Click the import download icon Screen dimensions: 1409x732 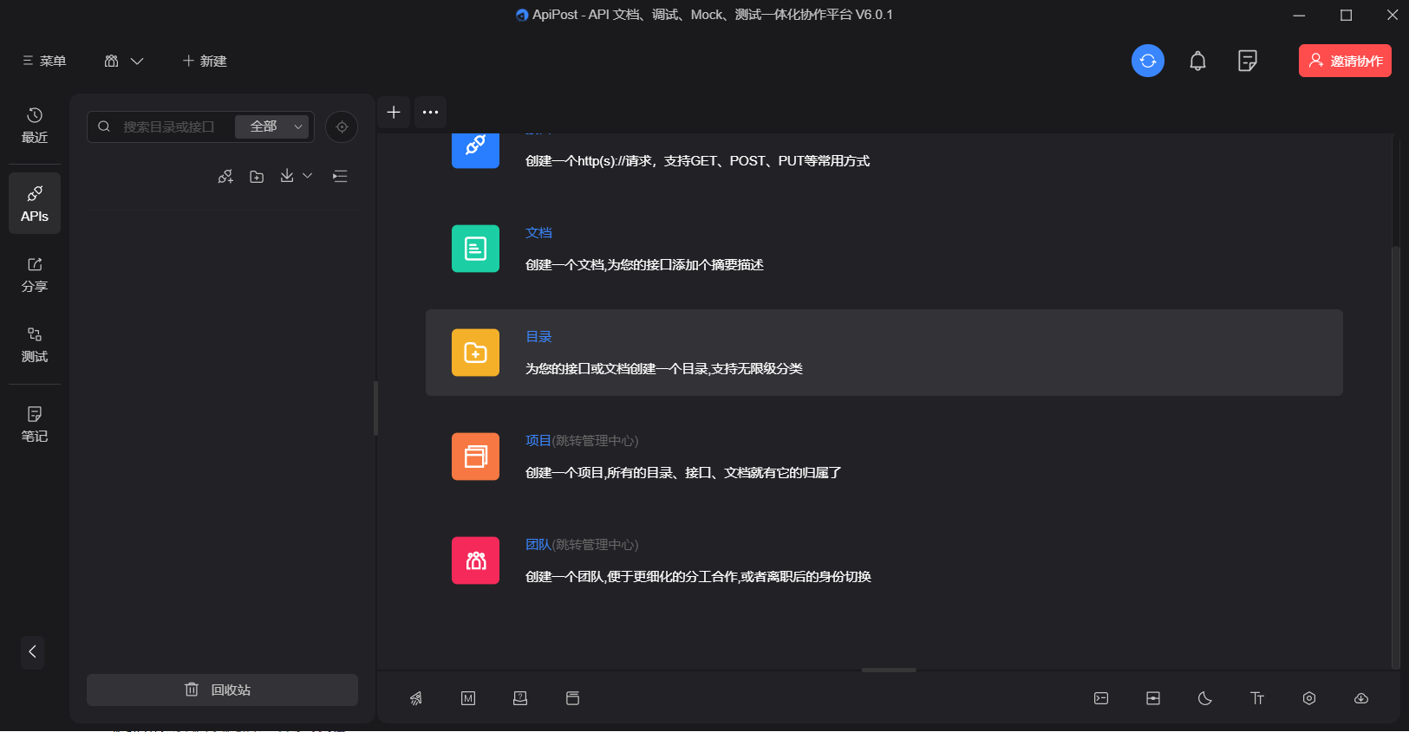tap(287, 176)
